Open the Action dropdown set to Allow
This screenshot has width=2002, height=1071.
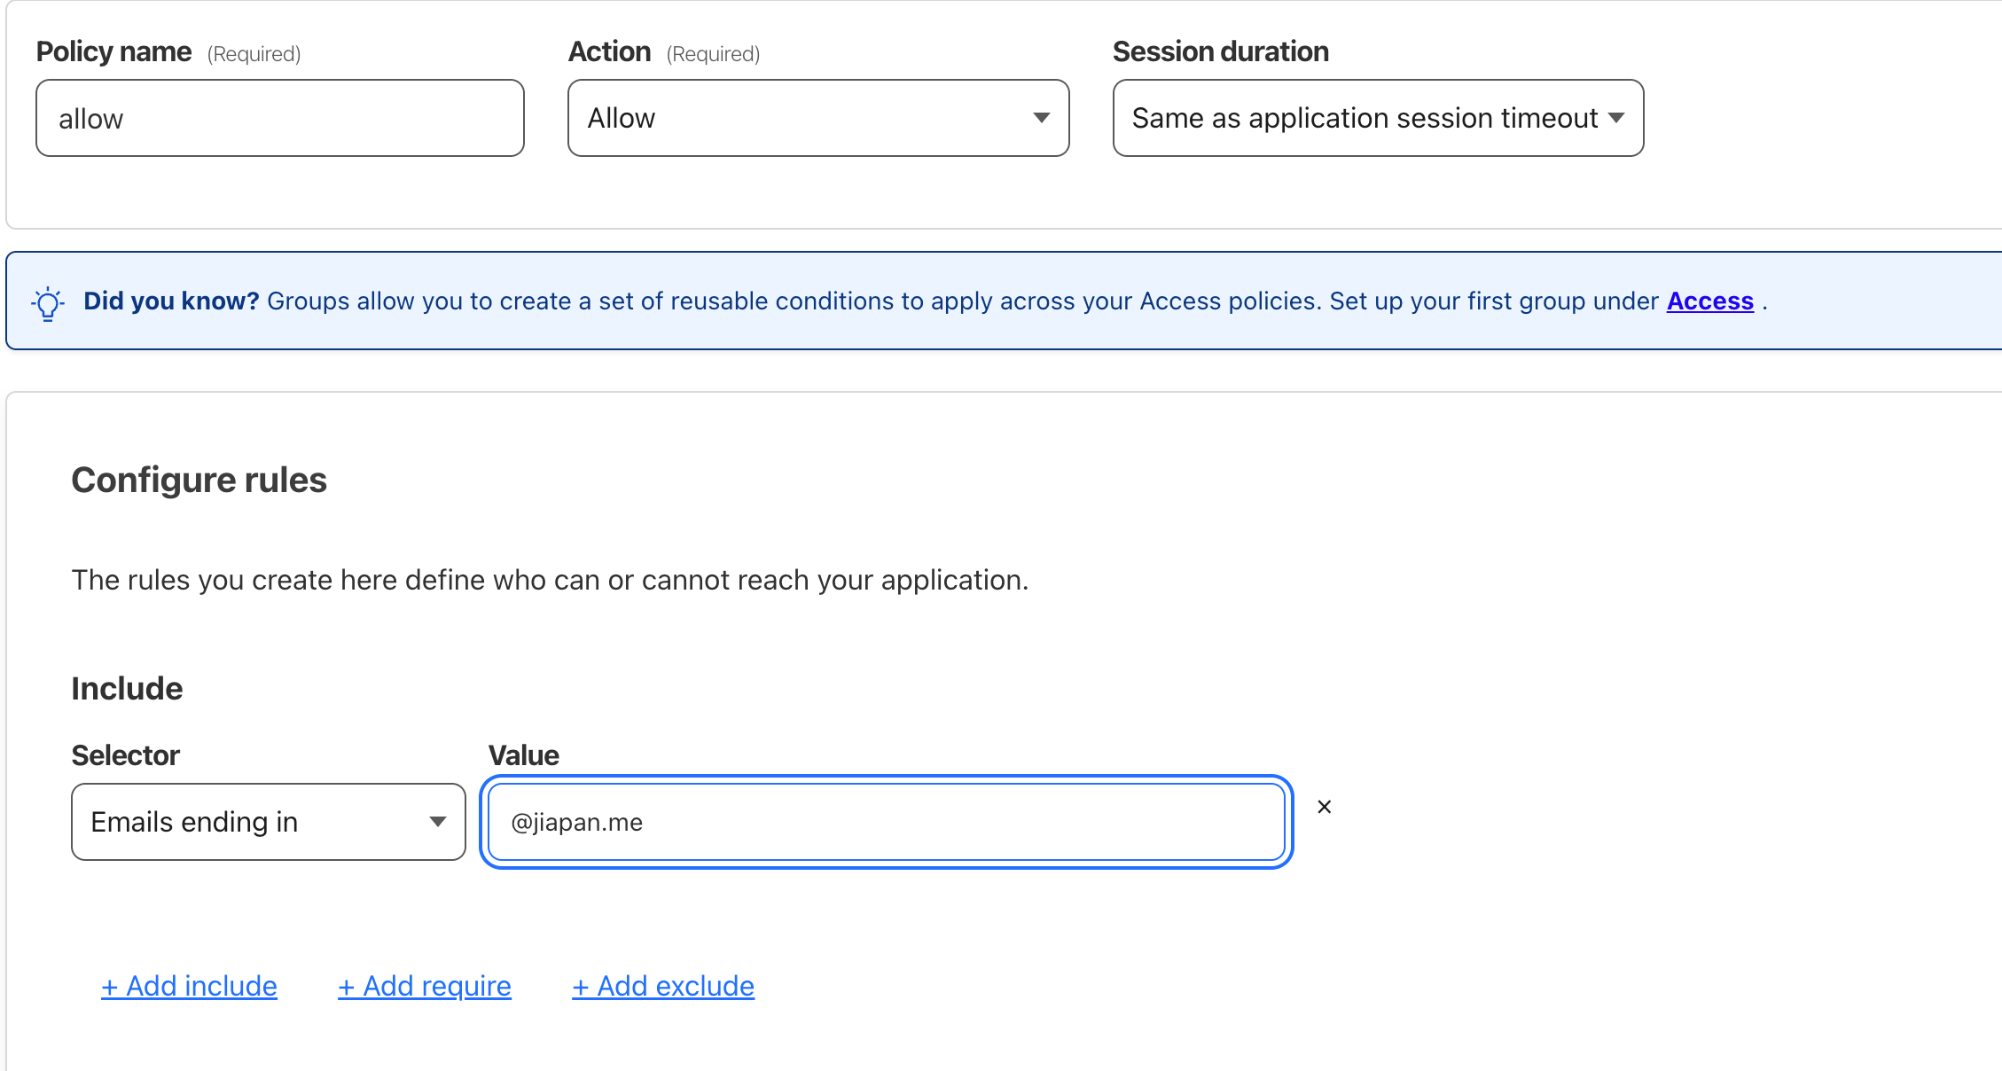coord(817,118)
